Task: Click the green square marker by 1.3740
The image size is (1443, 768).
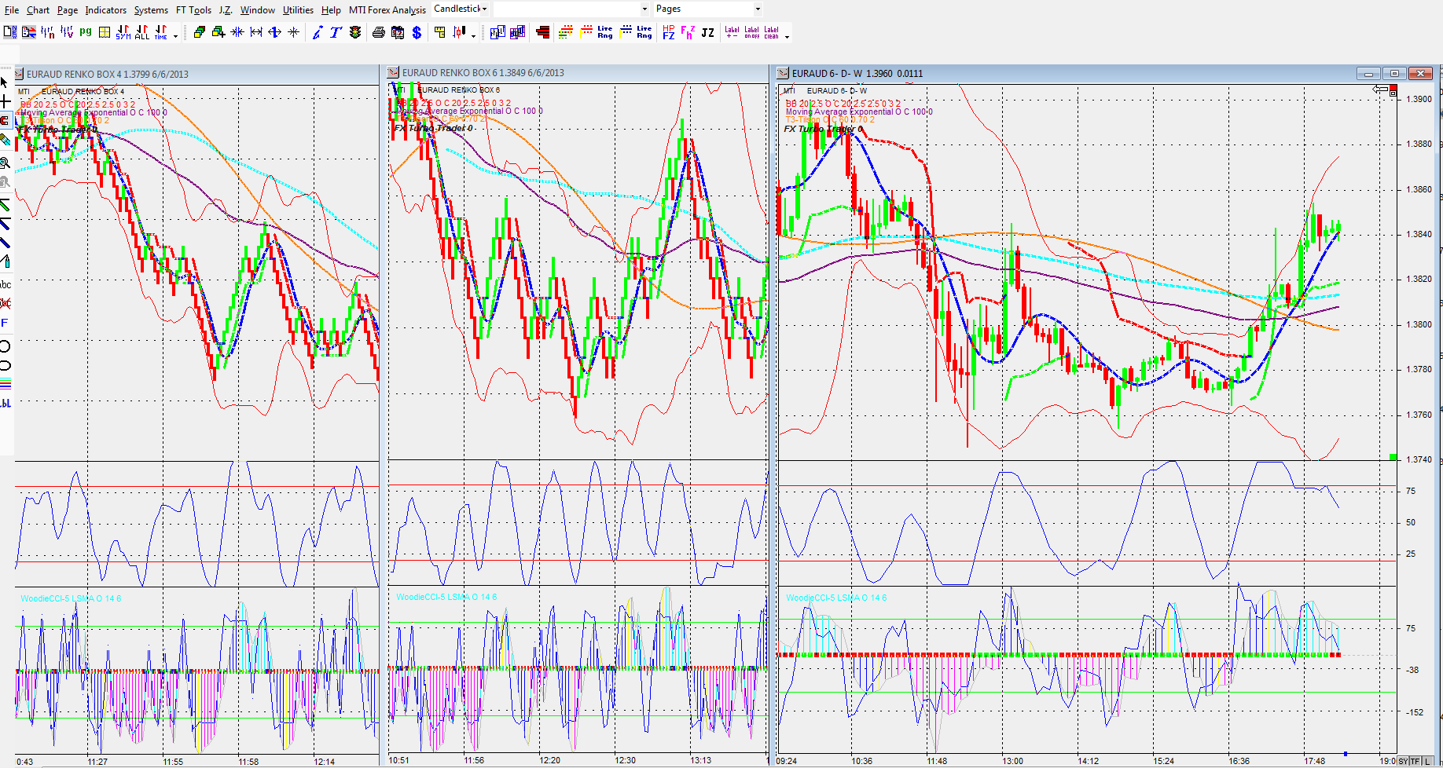Action: (1393, 457)
